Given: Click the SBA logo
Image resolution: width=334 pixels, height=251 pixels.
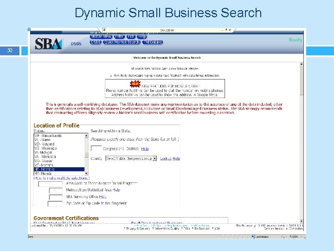Looking at the screenshot, I should 48,44.
